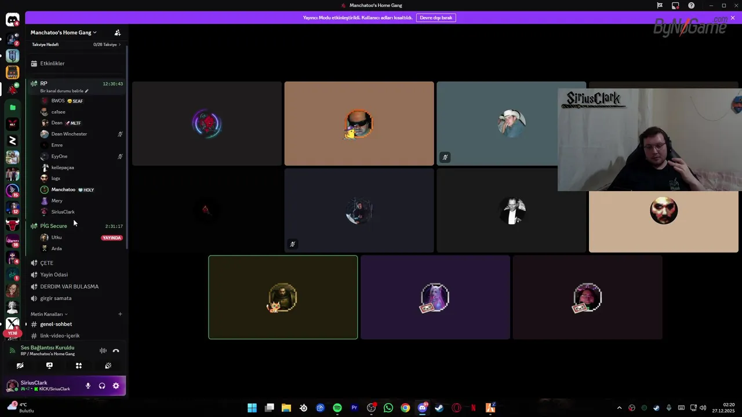Viewport: 742px width, 417px height.
Task: Select the green-highlighted speaking participant tile
Action: (283, 297)
